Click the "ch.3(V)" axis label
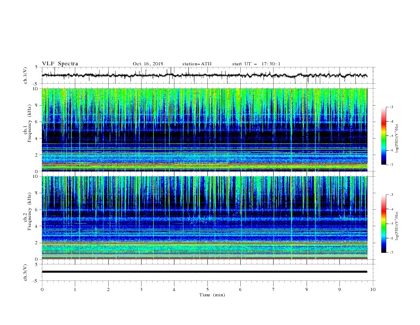Screen dimensions: 420x325 (x=25, y=272)
